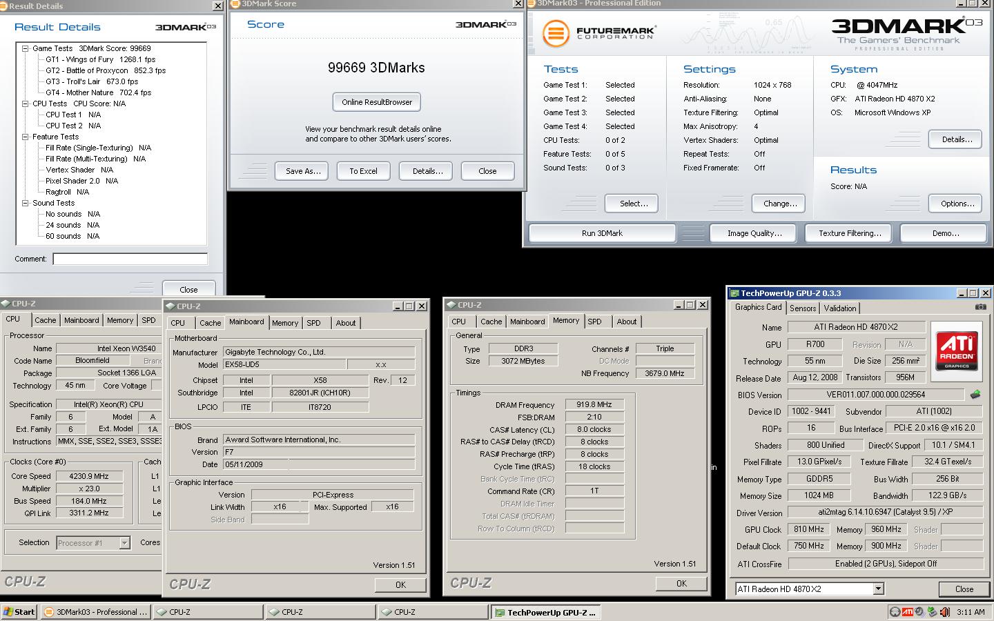Click Save As... in 3DMark Score window
This screenshot has width=994, height=621.
coord(303,171)
